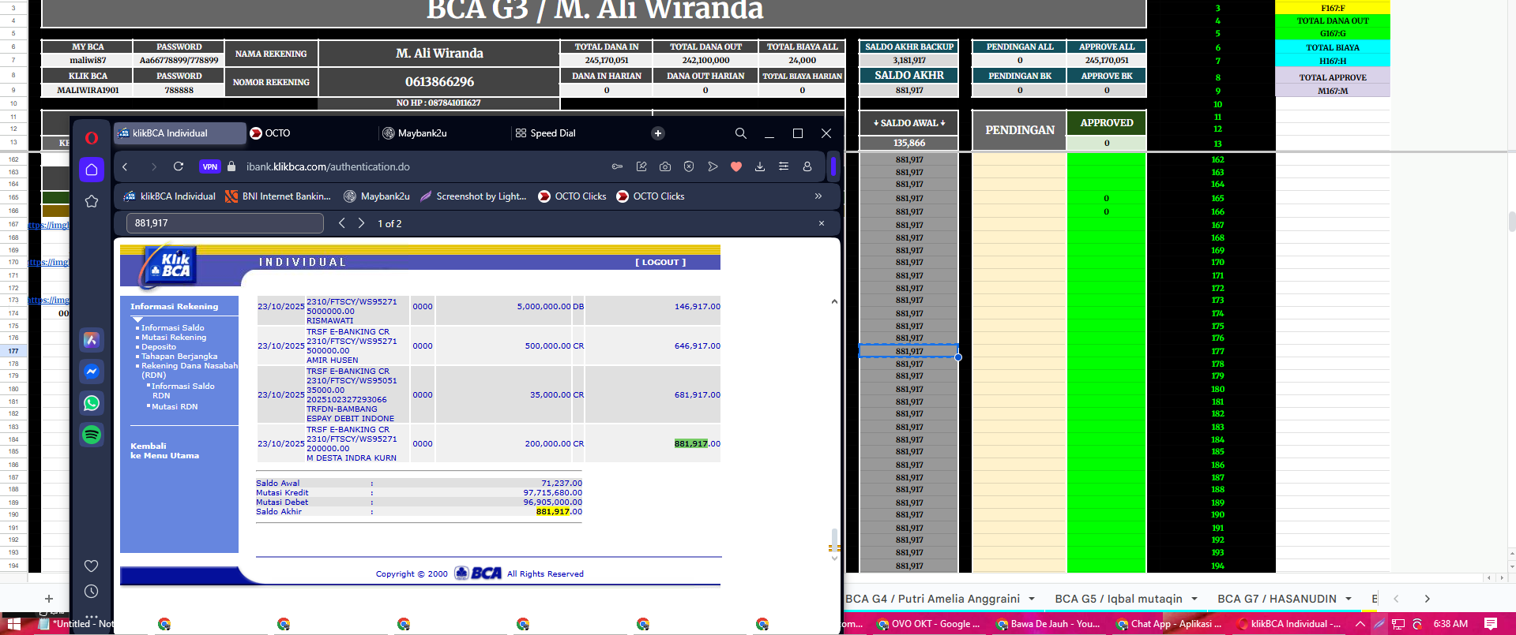Switch to the OCTO tab
1516x635 pixels.
[x=311, y=133]
